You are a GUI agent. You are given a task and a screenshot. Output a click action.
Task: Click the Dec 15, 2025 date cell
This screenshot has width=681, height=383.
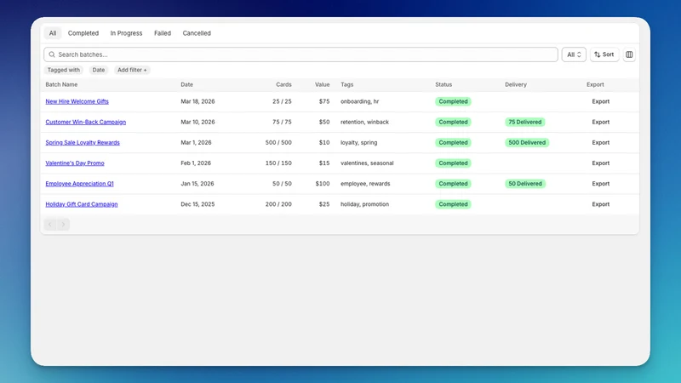[x=197, y=204]
